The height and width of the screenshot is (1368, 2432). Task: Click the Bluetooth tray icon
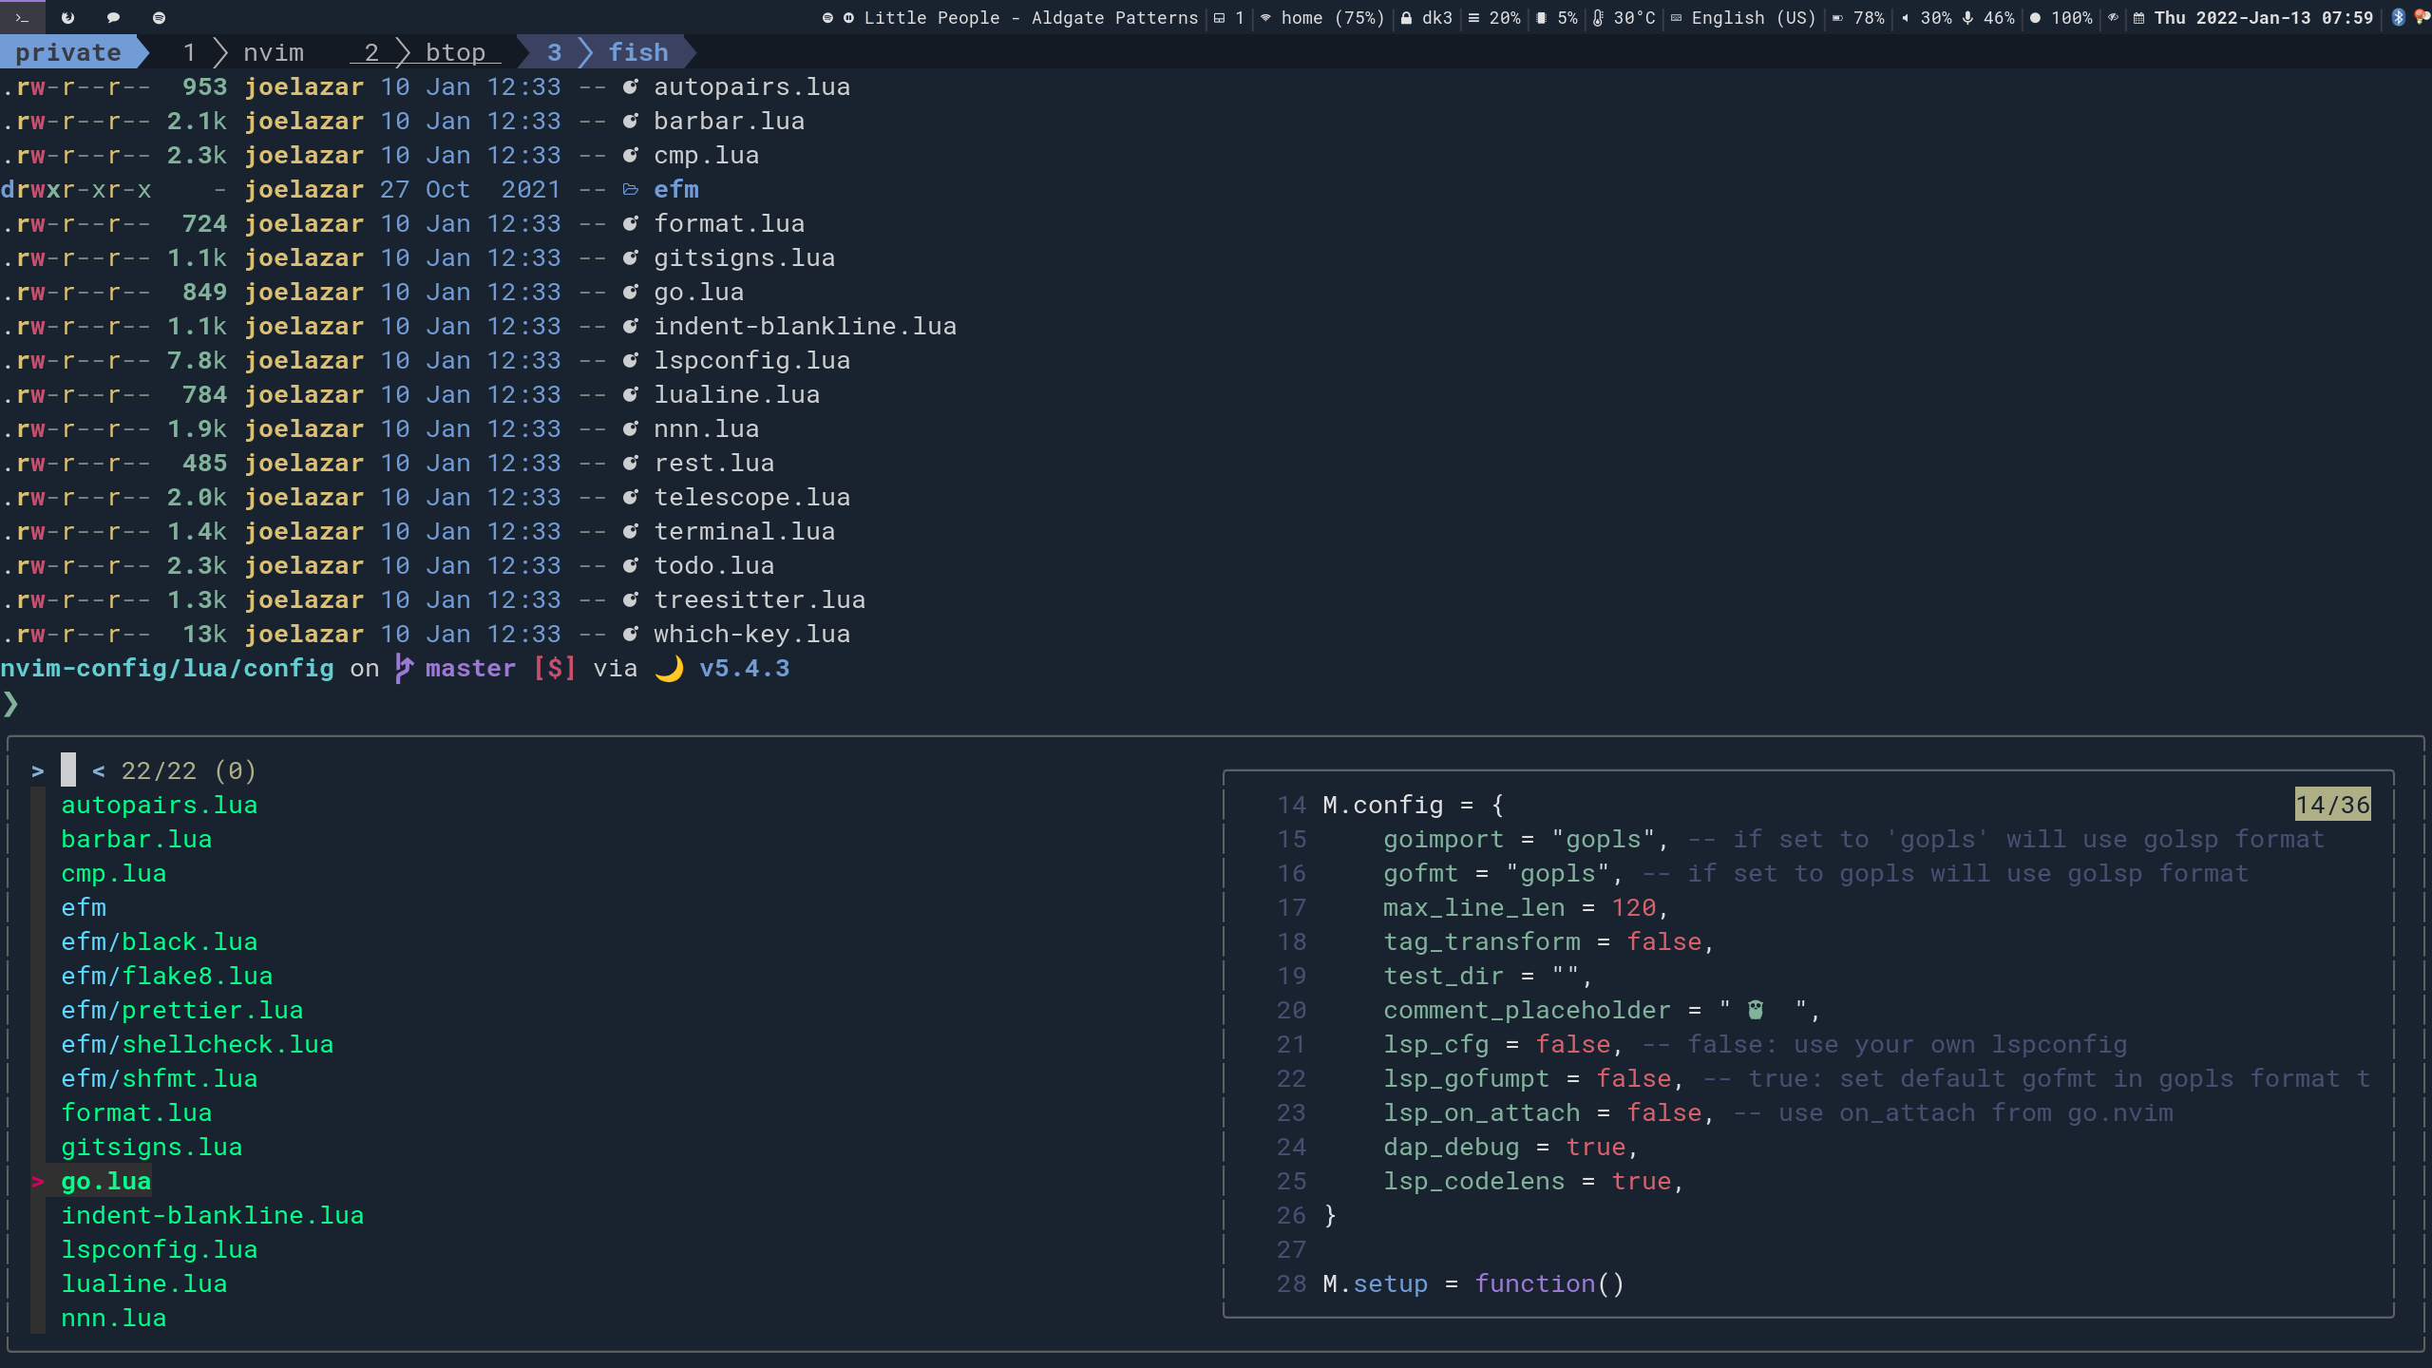pos(2398,17)
